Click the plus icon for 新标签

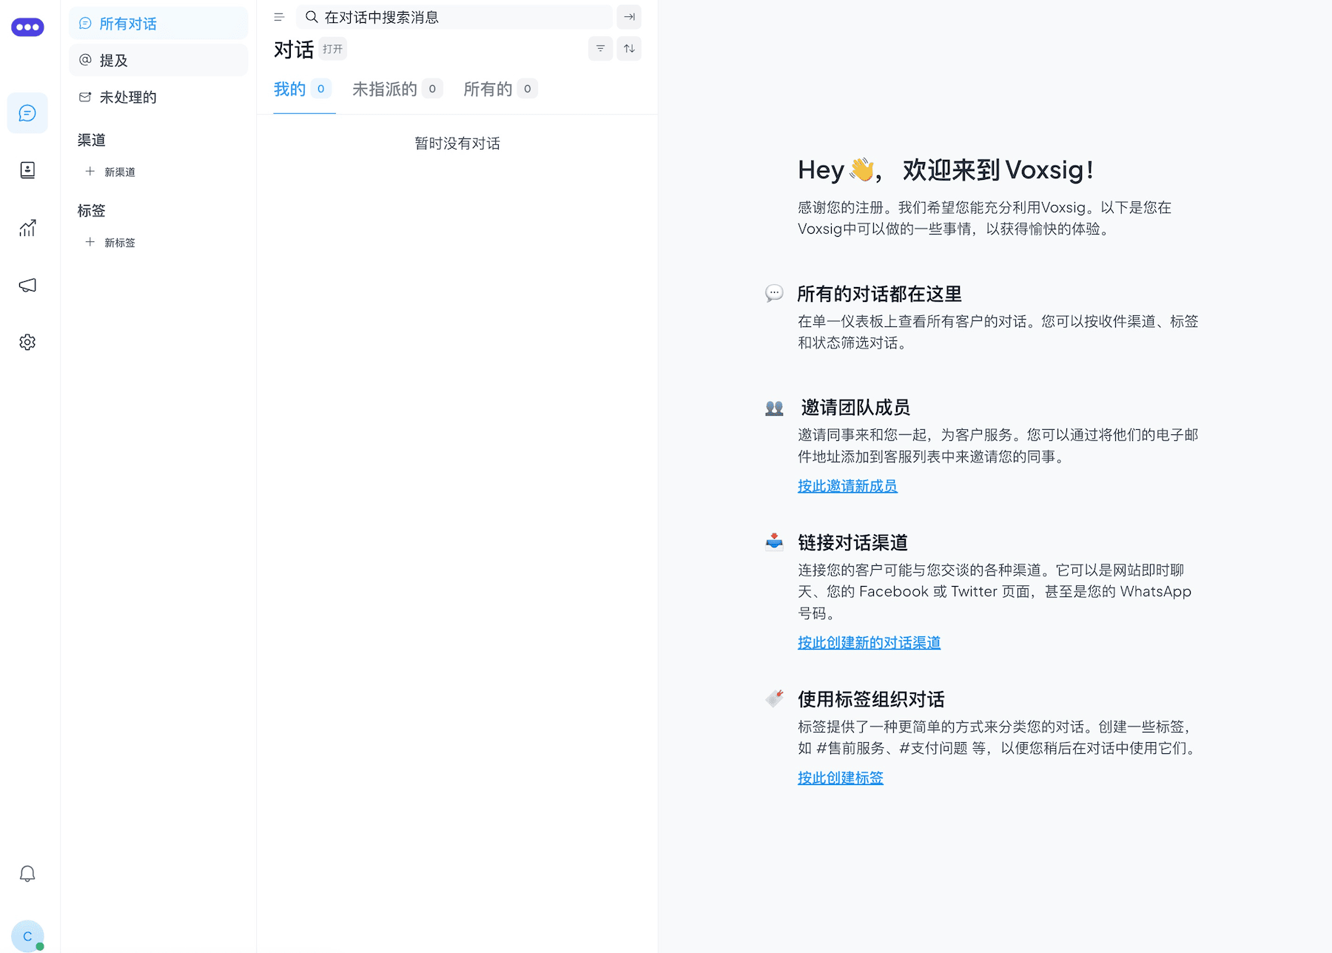pos(90,242)
